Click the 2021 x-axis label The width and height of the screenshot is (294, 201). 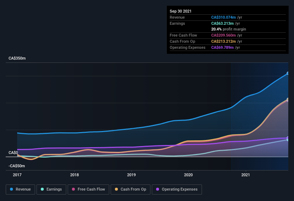(x=246, y=175)
